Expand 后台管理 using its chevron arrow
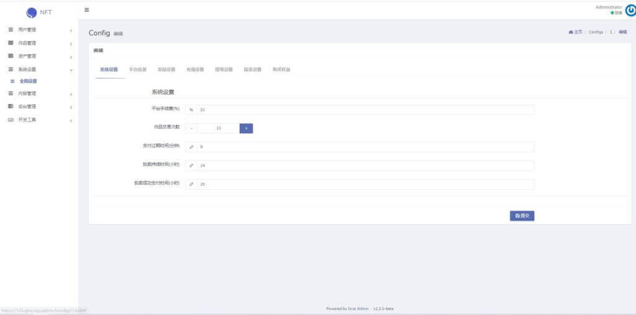 coord(71,107)
